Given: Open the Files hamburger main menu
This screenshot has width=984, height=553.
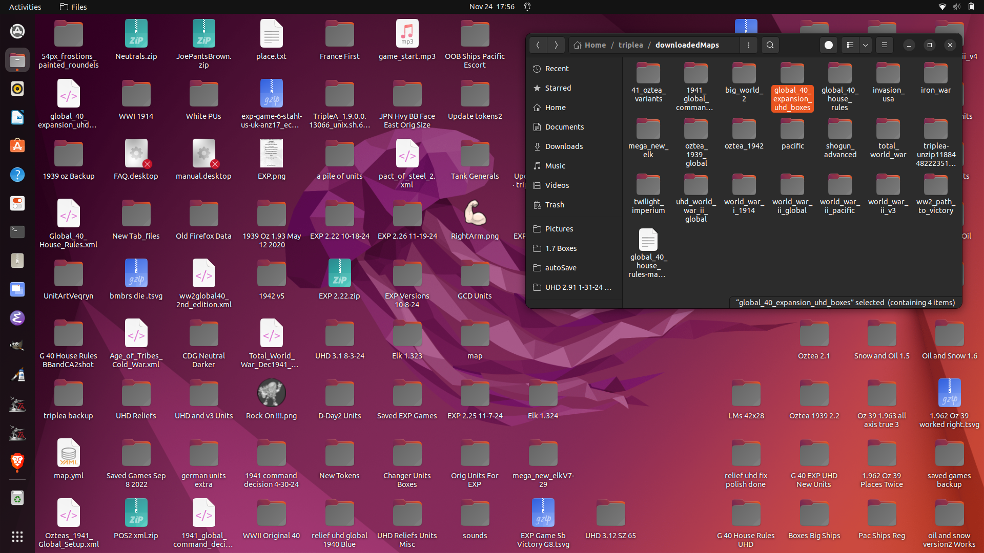Looking at the screenshot, I should (885, 45).
